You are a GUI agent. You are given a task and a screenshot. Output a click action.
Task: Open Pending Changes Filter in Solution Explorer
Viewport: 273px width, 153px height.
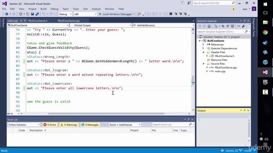coord(216,26)
